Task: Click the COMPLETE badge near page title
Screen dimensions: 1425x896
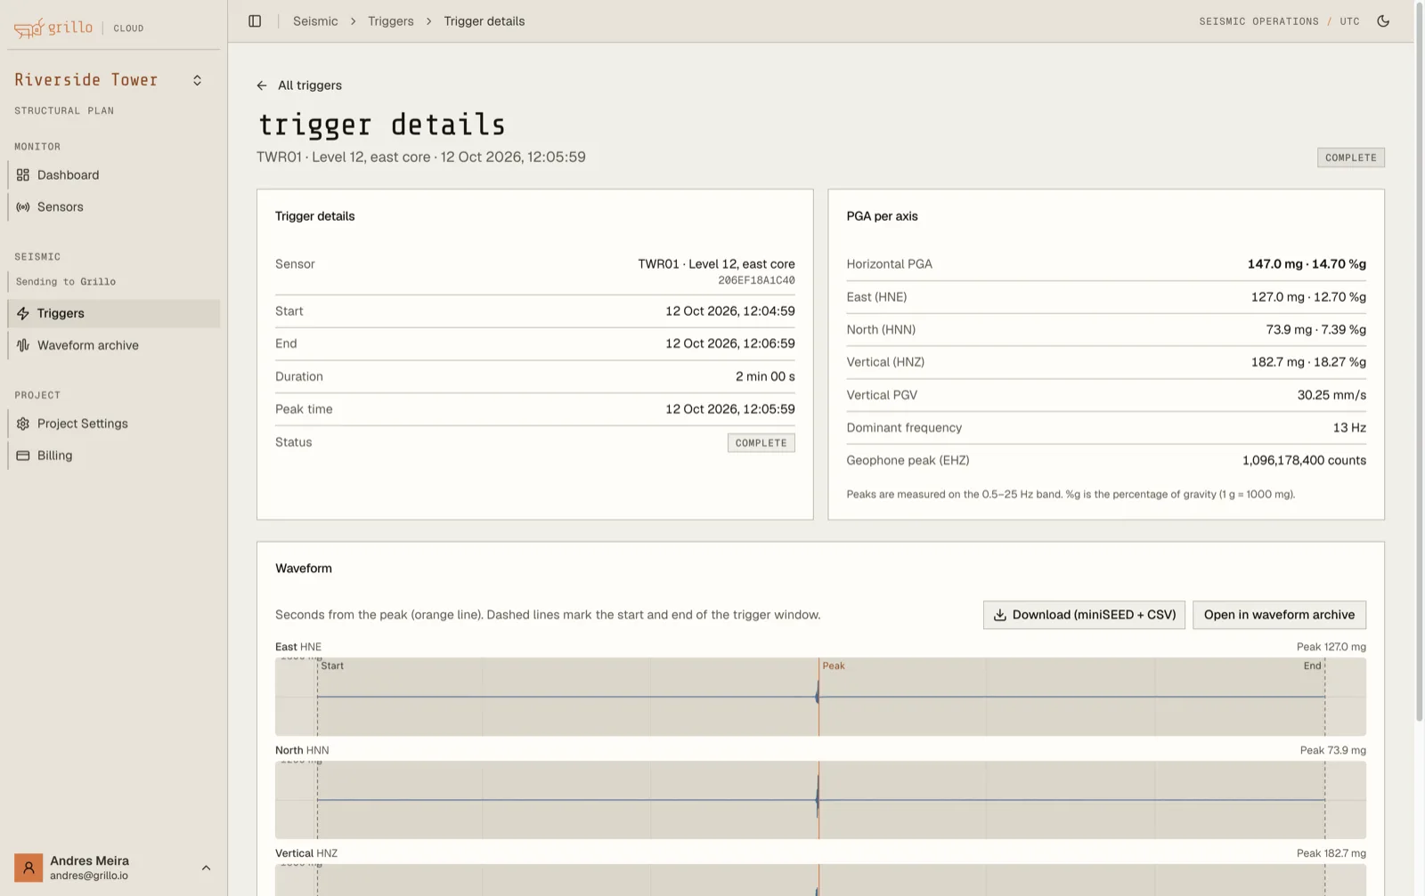Action: 1351,157
